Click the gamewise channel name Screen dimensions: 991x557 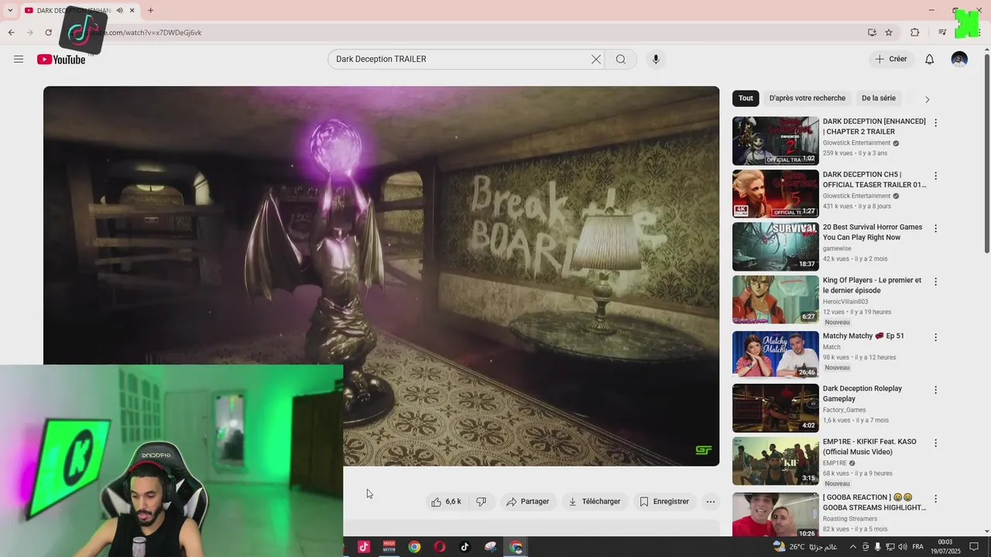837,248
